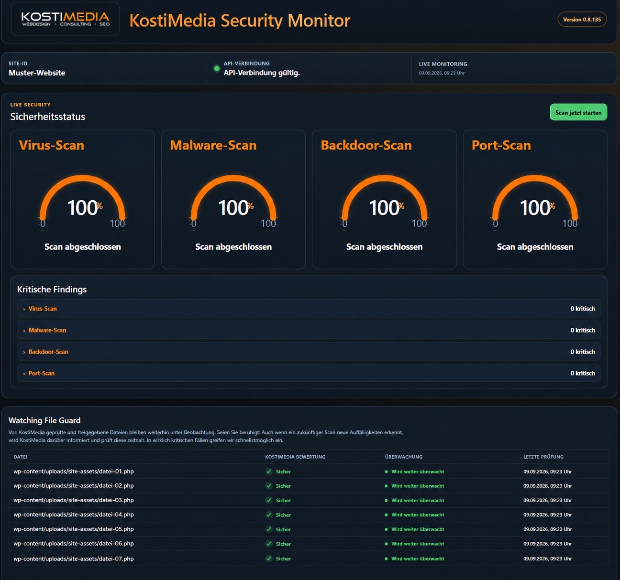This screenshot has height=580, width=620.
Task: Click the green checkmark icon for datei-02.php
Action: click(x=269, y=486)
